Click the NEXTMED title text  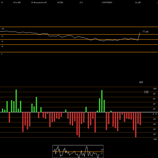click(x=107, y=3)
